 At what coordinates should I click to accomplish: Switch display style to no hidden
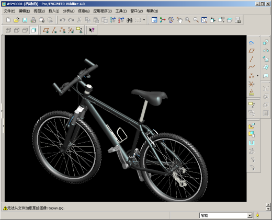25,30
